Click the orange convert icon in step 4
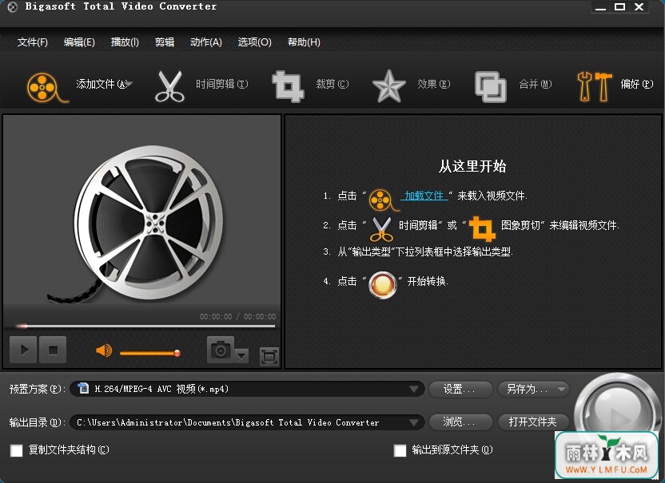665x483 pixels. (x=383, y=285)
